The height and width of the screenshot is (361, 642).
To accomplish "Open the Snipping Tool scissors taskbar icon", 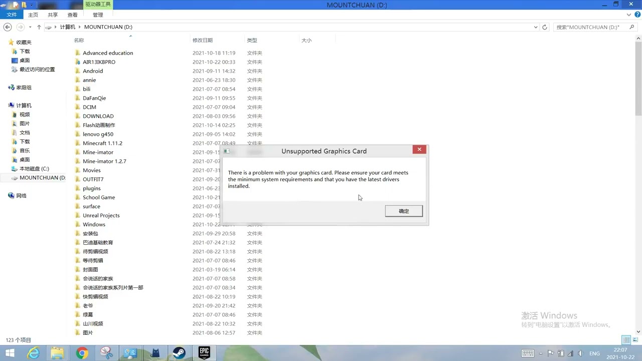I will pos(106,353).
